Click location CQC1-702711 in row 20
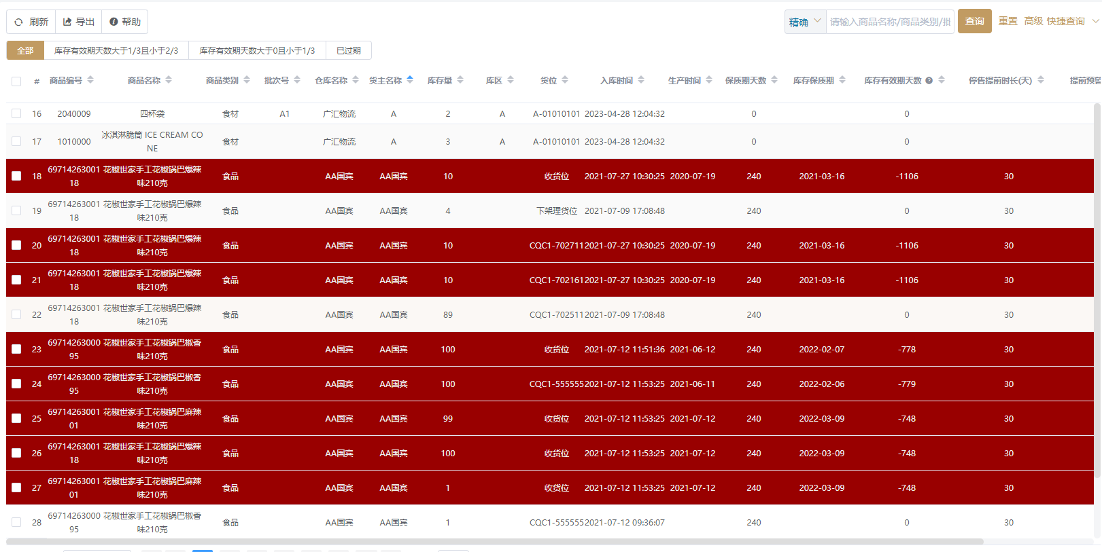Image resolution: width=1102 pixels, height=552 pixels. [557, 245]
